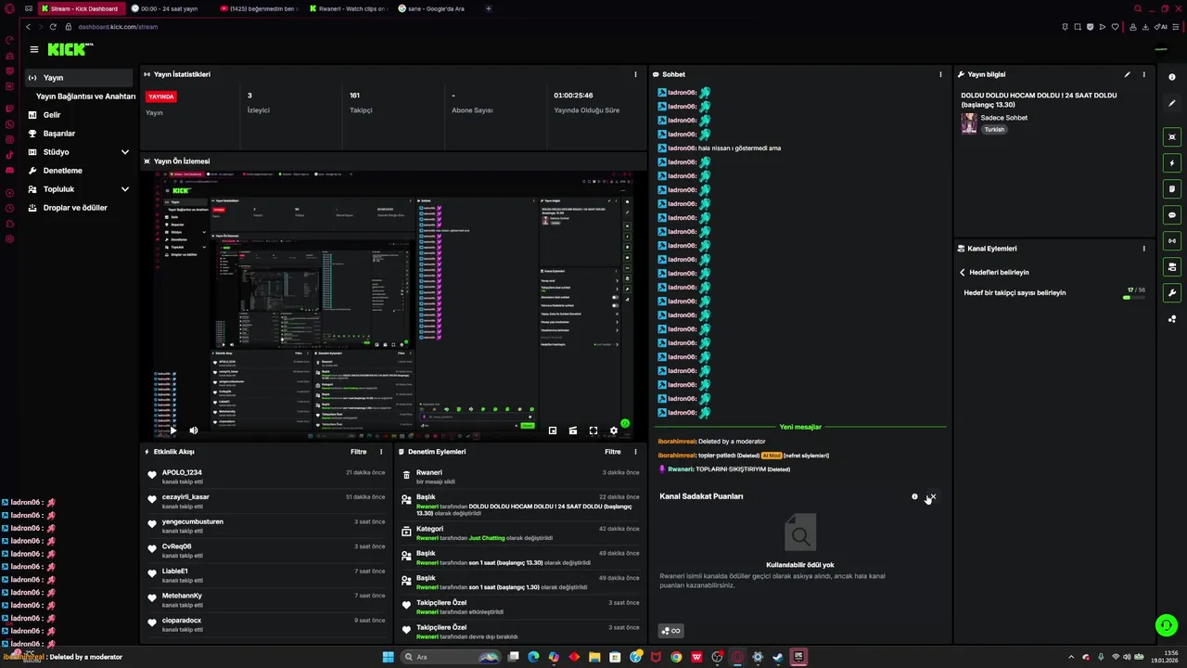Click the broadcast signal icon in right sidebar

click(1172, 240)
